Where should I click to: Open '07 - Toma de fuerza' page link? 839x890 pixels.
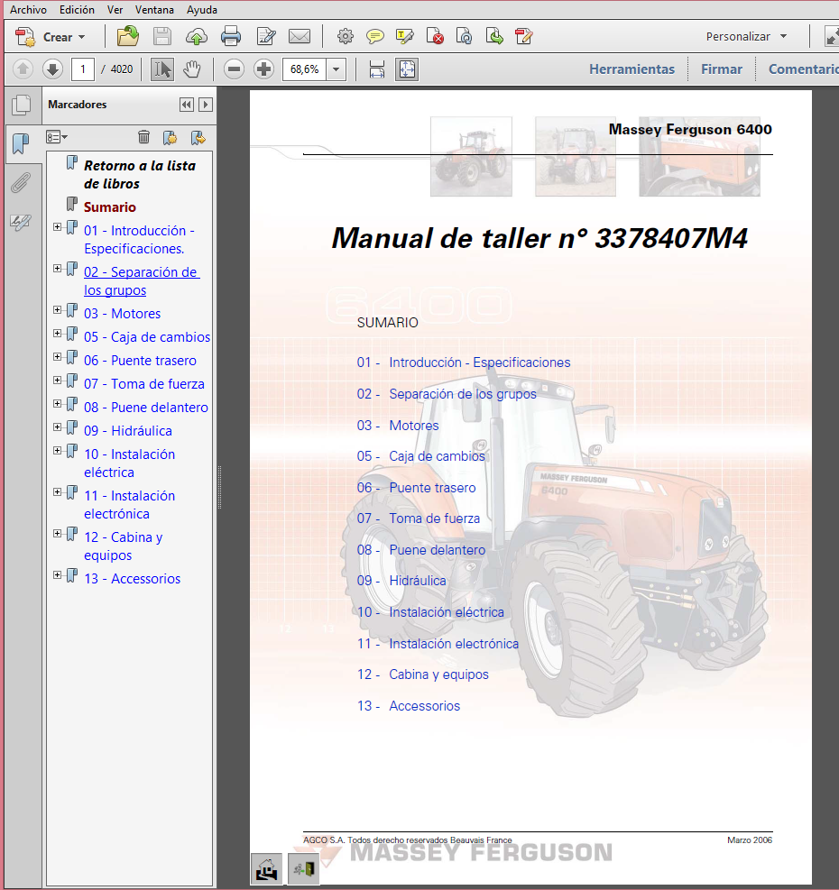tap(419, 518)
